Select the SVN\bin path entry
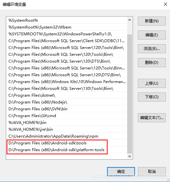This screenshot has width=170, height=182. 67,109
